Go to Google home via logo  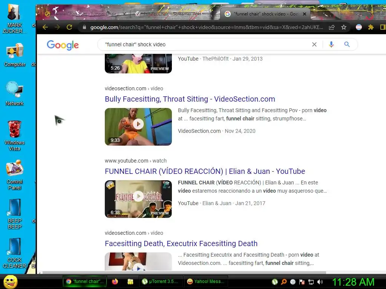[63, 45]
